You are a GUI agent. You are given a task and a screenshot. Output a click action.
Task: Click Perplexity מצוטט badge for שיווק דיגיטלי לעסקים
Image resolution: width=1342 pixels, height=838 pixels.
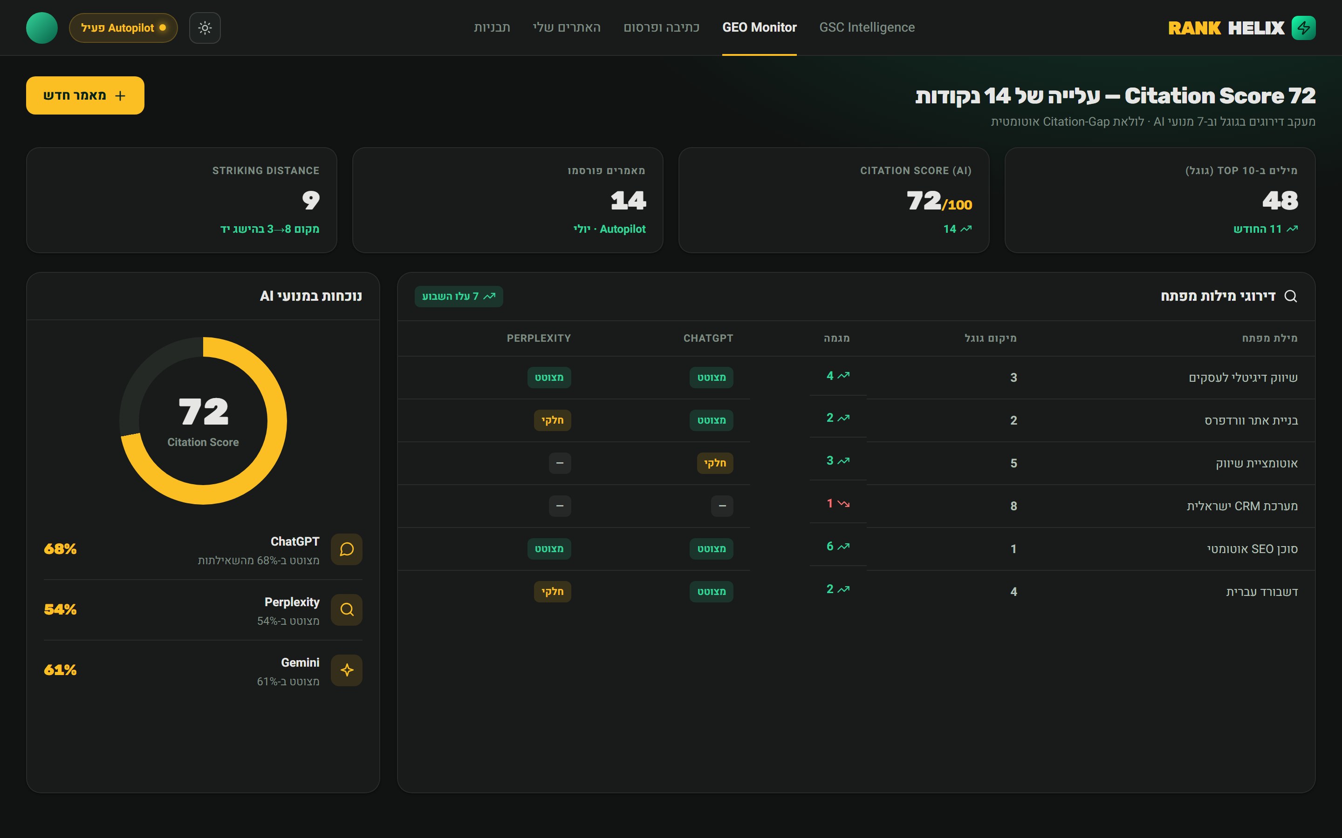(x=549, y=378)
